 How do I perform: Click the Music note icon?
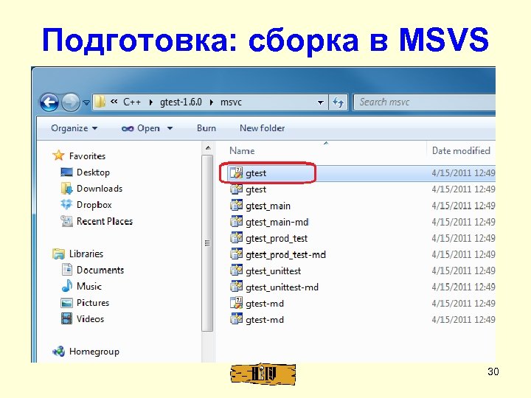click(66, 286)
